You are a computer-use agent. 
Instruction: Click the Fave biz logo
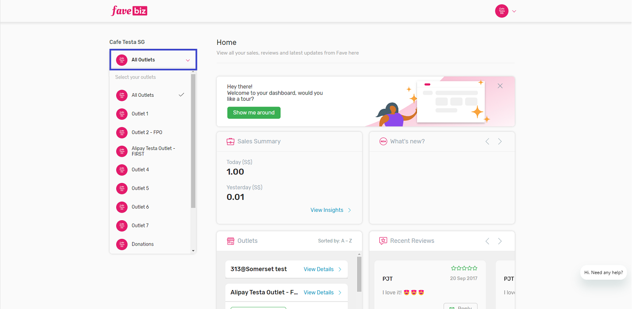[129, 11]
